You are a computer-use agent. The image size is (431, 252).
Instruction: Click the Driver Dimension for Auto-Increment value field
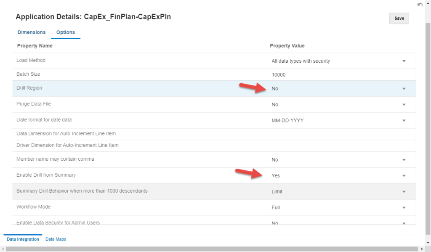(x=337, y=146)
